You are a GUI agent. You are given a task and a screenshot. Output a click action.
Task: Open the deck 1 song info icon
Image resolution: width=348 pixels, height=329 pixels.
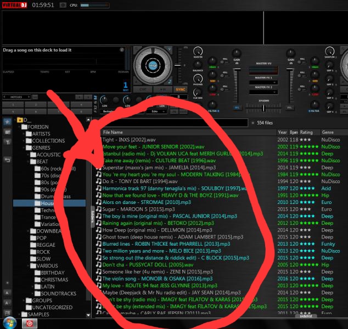(x=122, y=50)
